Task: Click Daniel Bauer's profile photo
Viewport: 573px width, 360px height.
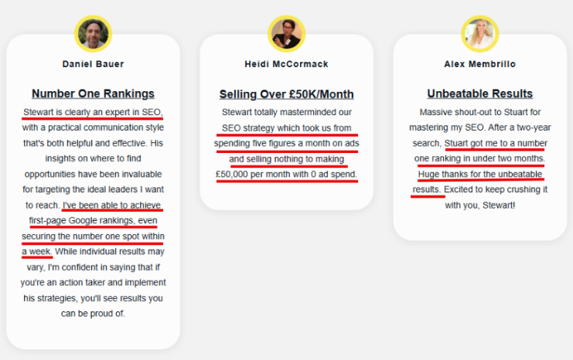Action: pos(94,34)
